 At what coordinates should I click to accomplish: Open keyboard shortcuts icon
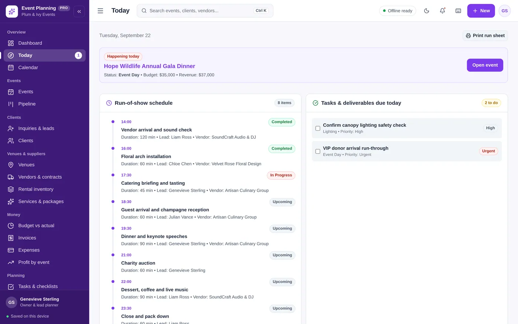pos(458,11)
